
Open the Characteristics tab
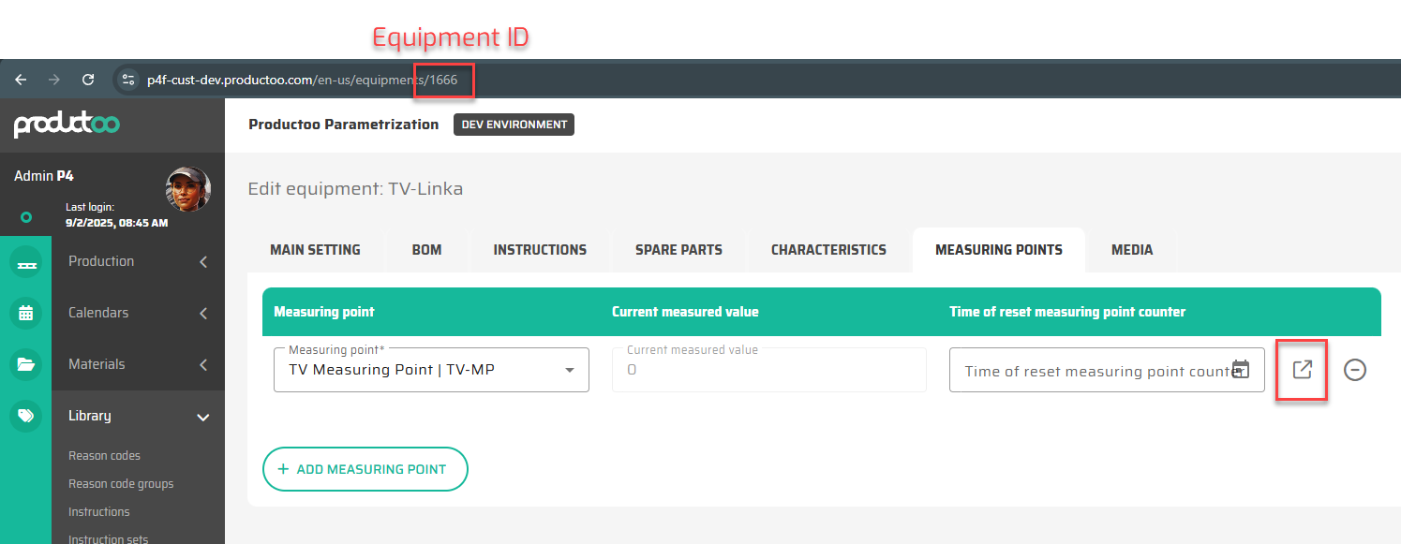[x=828, y=250]
